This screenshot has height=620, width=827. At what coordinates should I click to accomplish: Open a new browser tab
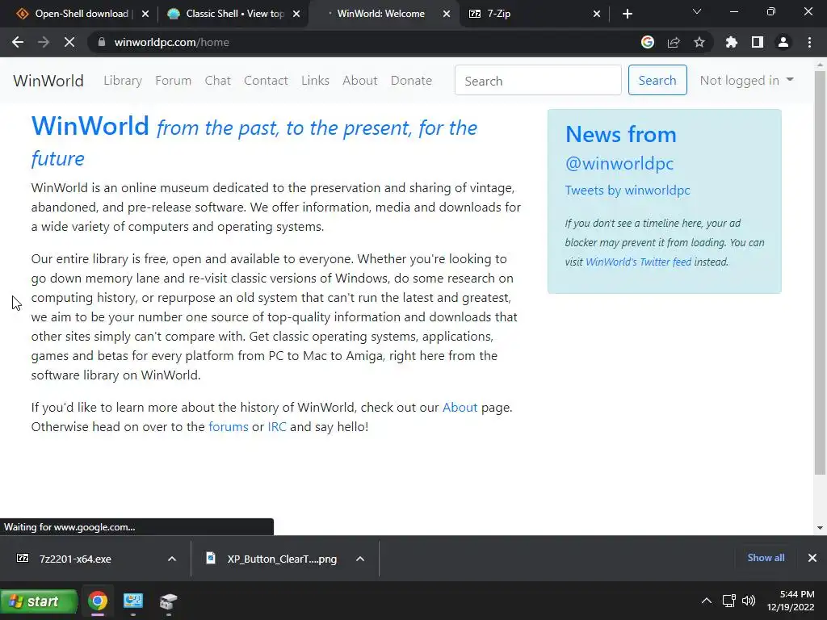[x=627, y=14]
